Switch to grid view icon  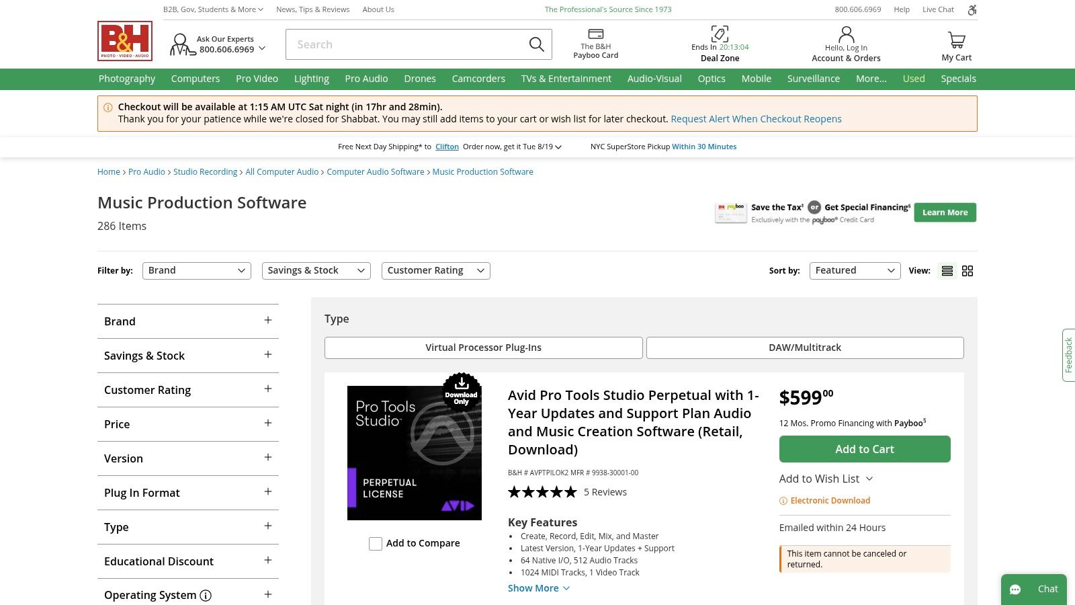967,271
